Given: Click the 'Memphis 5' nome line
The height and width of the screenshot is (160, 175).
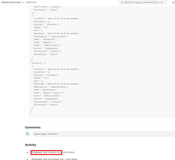Looking at the screenshot, I should tap(44, 43).
